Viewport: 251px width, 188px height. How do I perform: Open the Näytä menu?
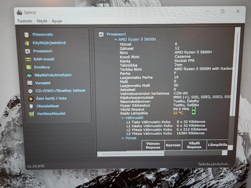[42, 21]
